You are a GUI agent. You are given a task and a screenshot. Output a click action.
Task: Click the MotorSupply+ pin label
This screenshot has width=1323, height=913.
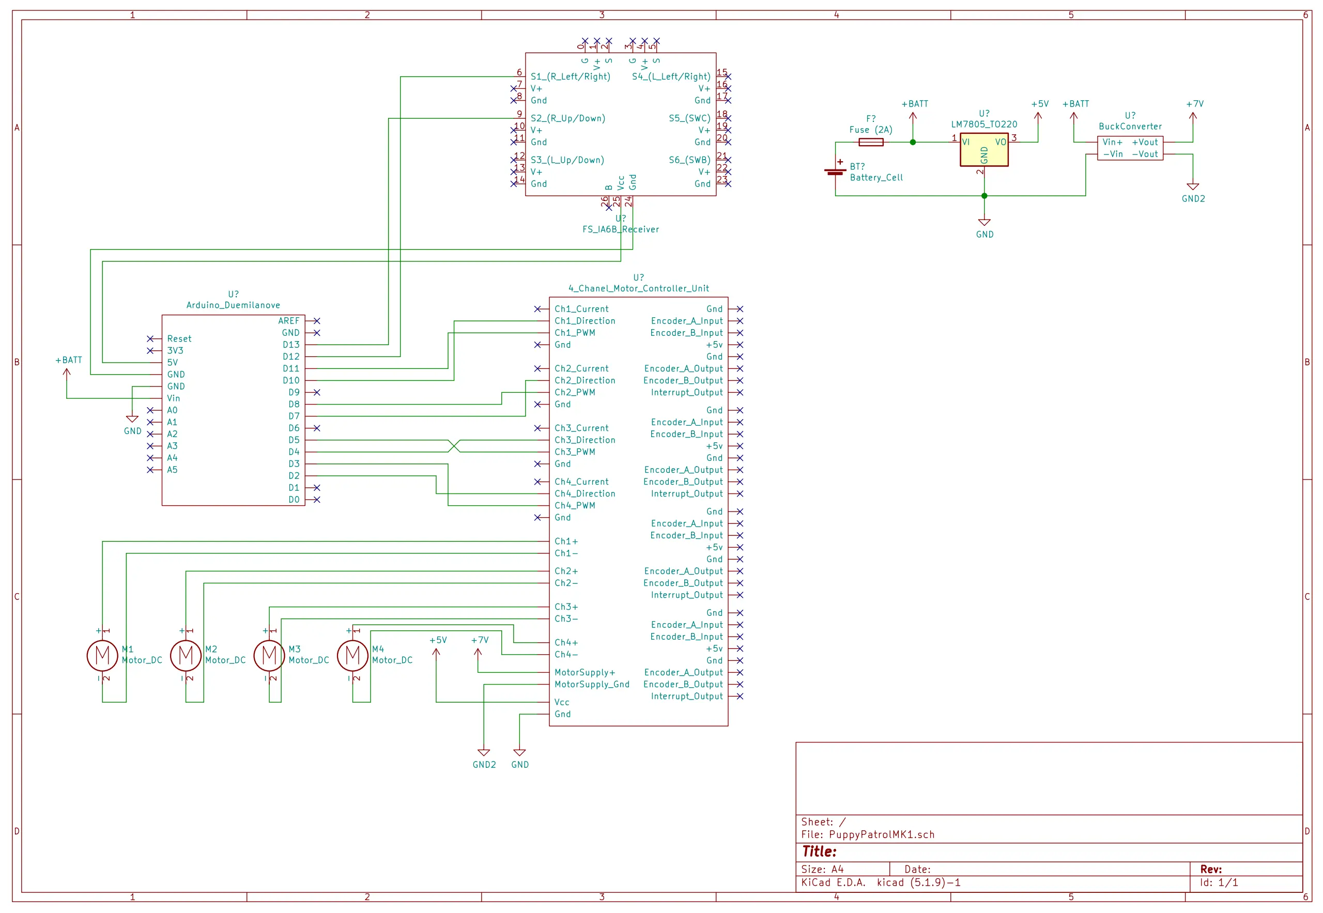pyautogui.click(x=585, y=673)
